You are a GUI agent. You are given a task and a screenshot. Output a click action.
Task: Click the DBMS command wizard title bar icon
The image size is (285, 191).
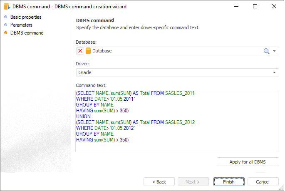tap(6, 7)
